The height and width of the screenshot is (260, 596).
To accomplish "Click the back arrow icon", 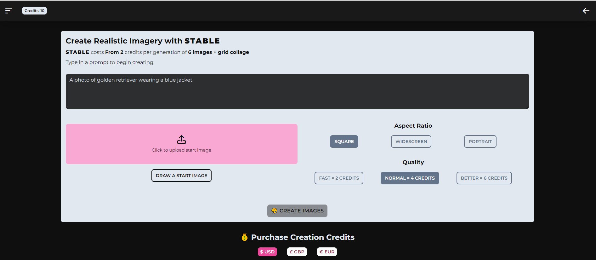I will (586, 11).
